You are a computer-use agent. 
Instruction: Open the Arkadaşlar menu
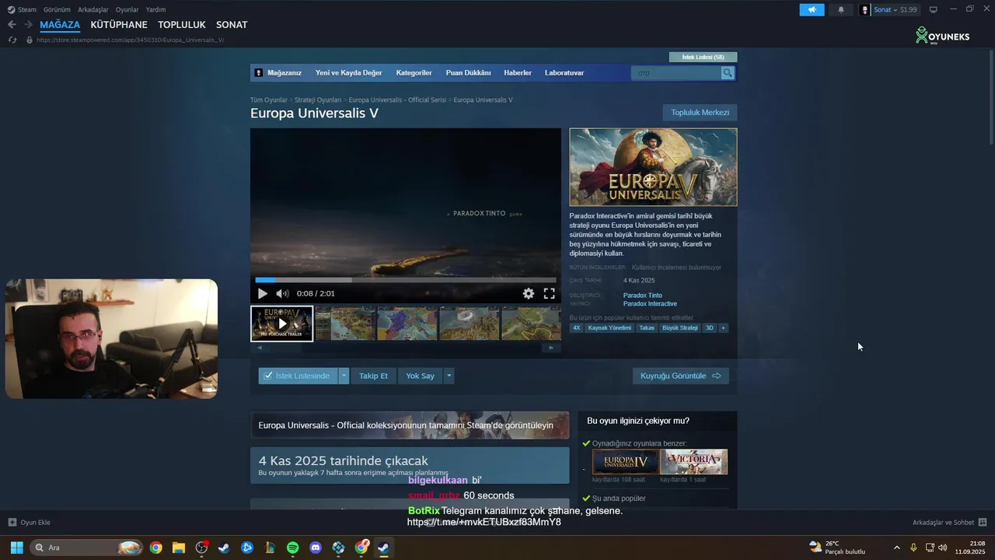pos(93,9)
